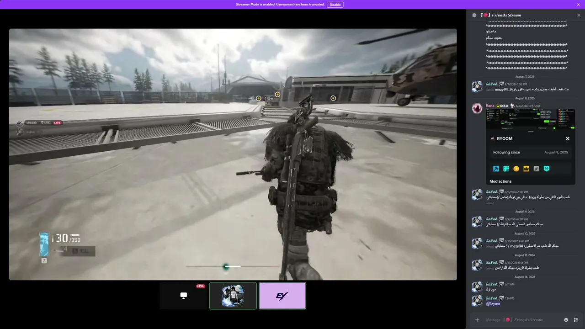The height and width of the screenshot is (329, 585).
Task: Click the teal 30 badge in the attached image
Action: click(547, 169)
